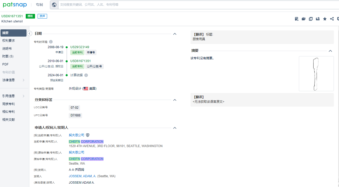Click info icon next to 专利时间轴
This screenshot has width=339, height=187.
tap(51, 42)
